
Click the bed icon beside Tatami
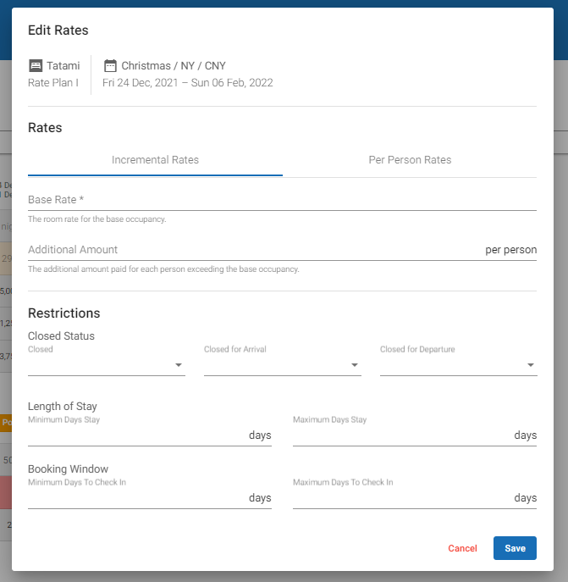[36, 66]
